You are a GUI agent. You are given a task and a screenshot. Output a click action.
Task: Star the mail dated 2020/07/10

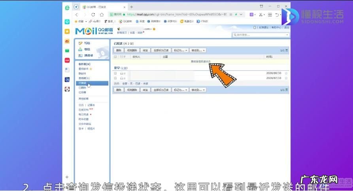tap(286, 78)
